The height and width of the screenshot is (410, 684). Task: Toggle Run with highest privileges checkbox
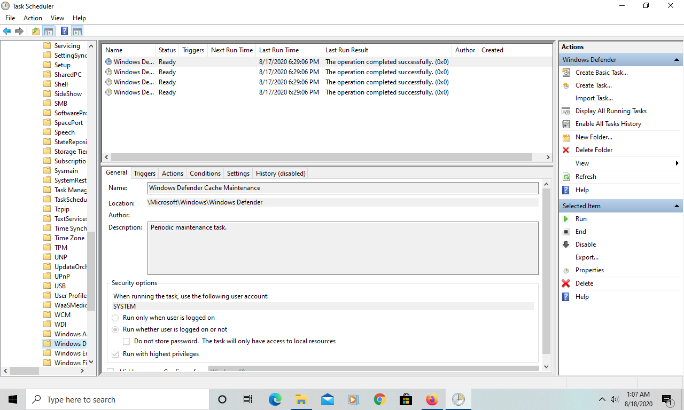pos(115,354)
